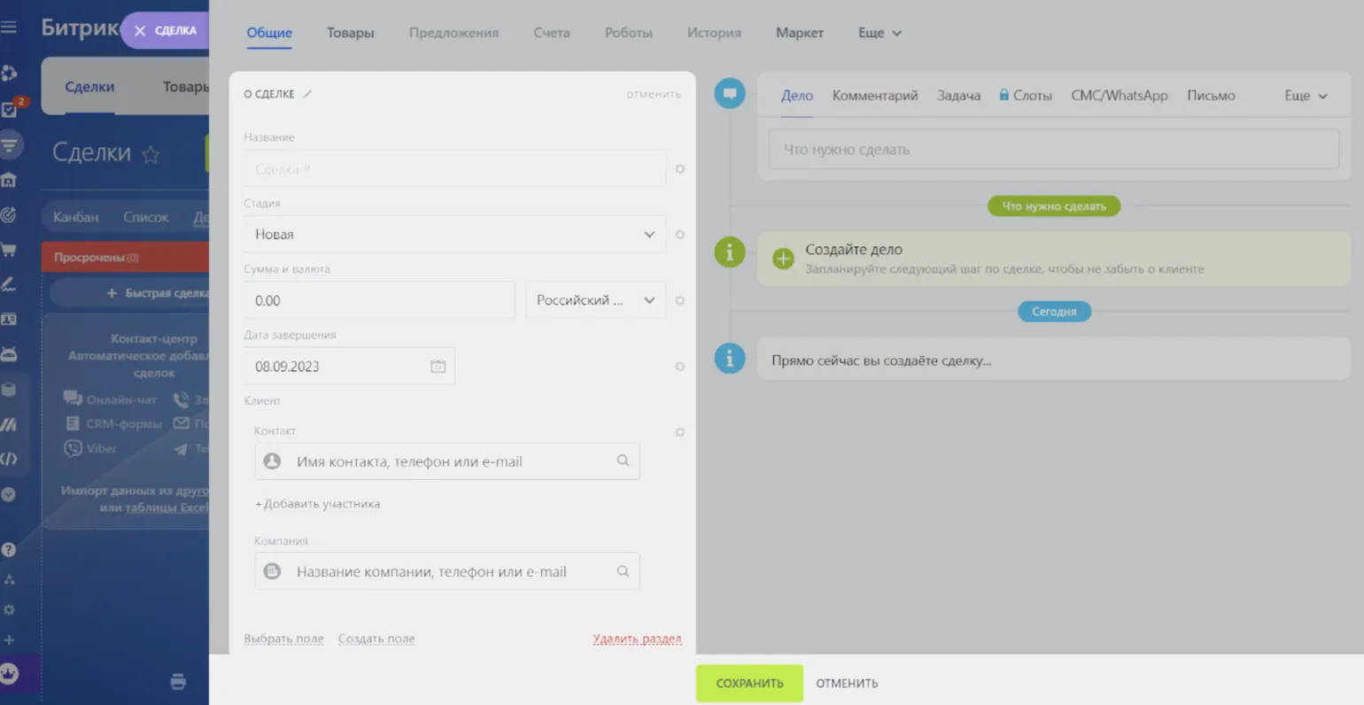Click the calendar icon in date field
The width and height of the screenshot is (1364, 705).
pyautogui.click(x=438, y=367)
